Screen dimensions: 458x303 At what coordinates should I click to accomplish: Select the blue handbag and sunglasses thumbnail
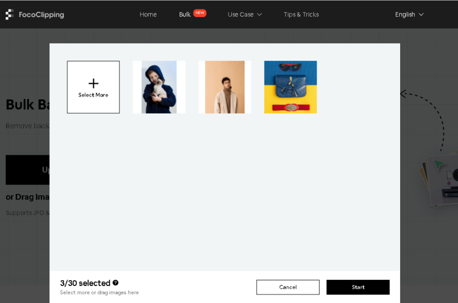click(x=290, y=87)
